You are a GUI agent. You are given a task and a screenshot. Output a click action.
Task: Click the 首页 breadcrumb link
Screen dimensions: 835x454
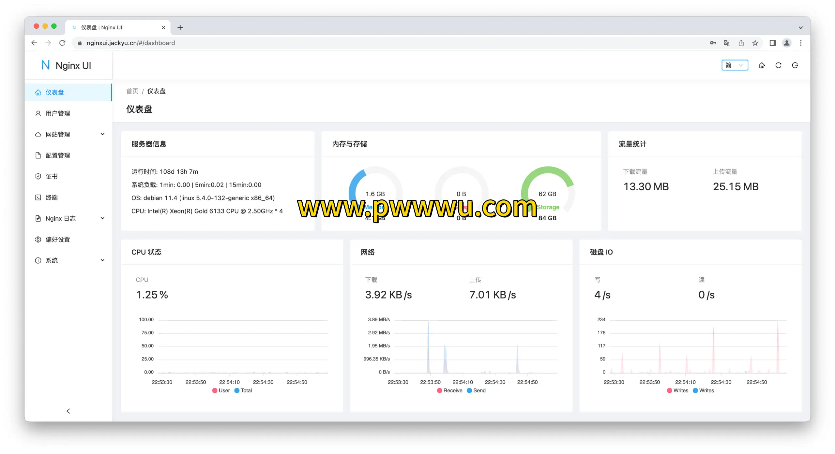[x=132, y=91]
